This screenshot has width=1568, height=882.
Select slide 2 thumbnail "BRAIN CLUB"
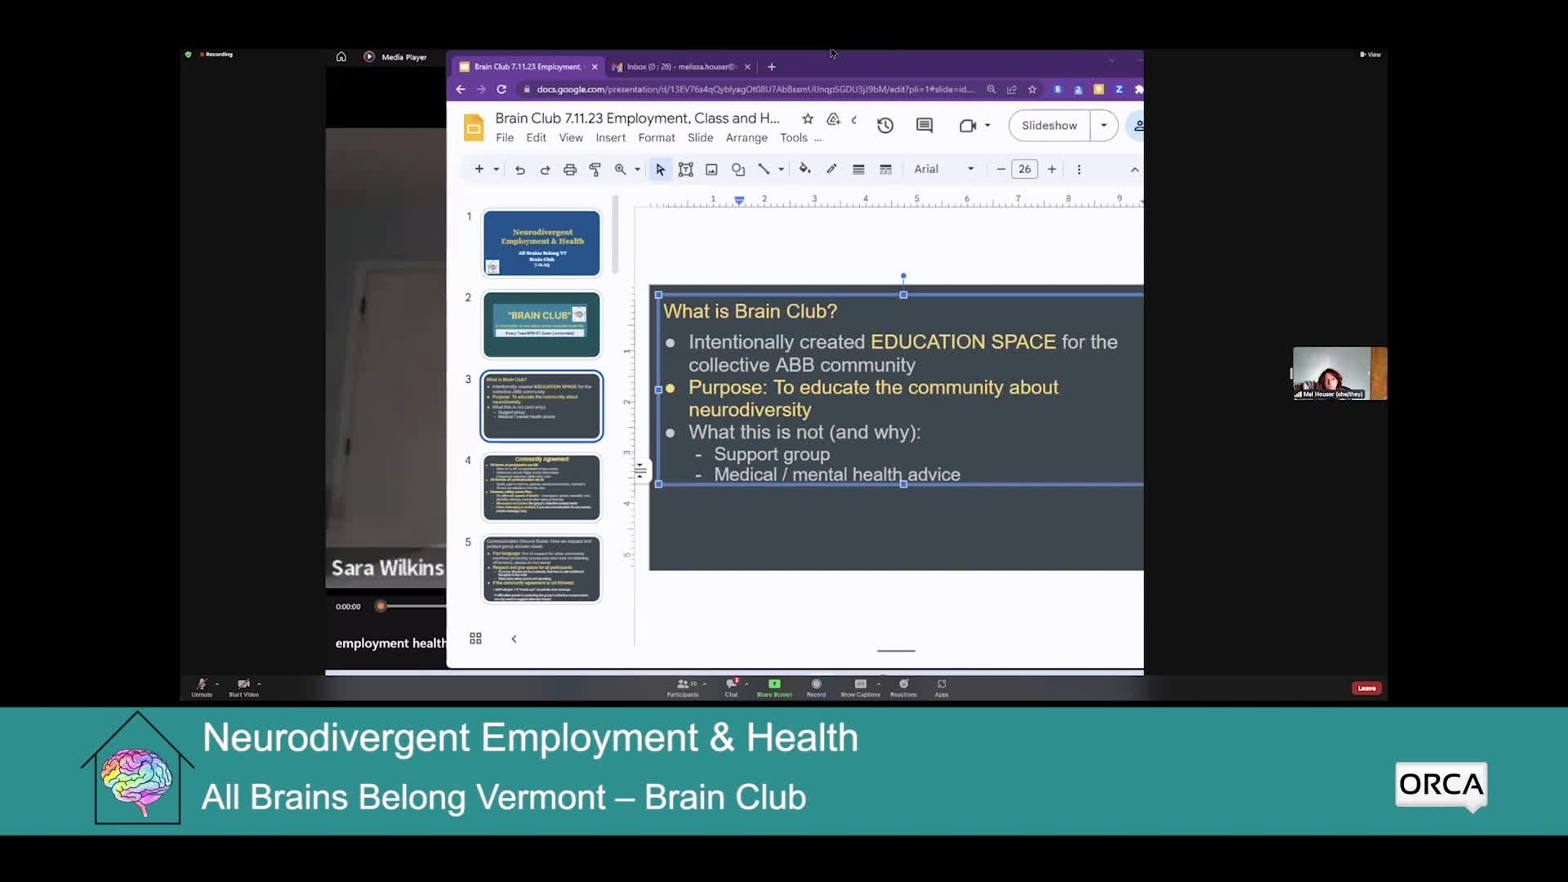click(x=541, y=325)
